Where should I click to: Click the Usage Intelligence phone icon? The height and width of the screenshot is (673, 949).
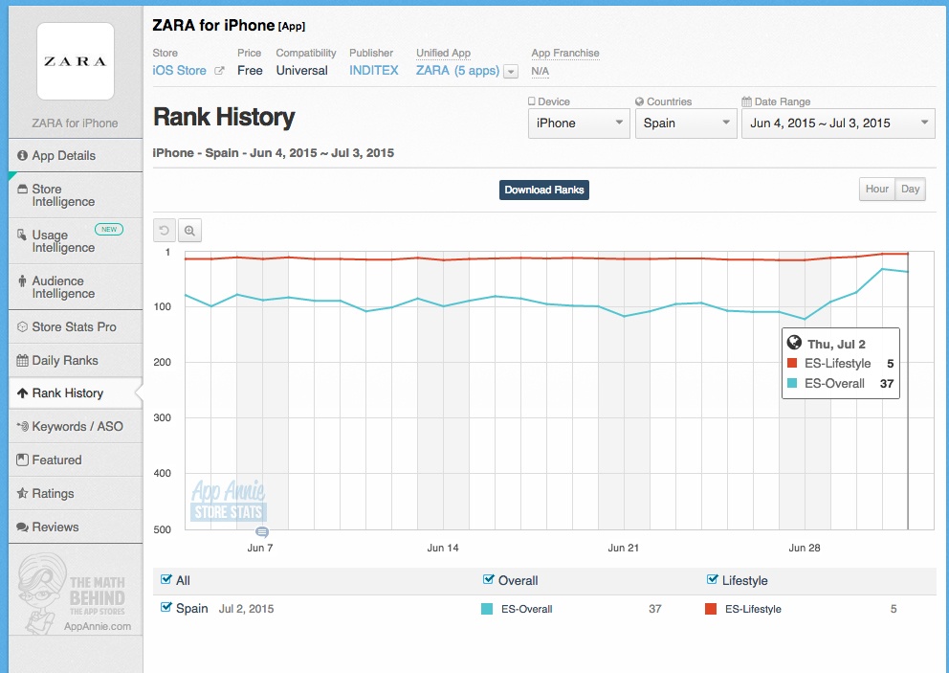coord(22,235)
